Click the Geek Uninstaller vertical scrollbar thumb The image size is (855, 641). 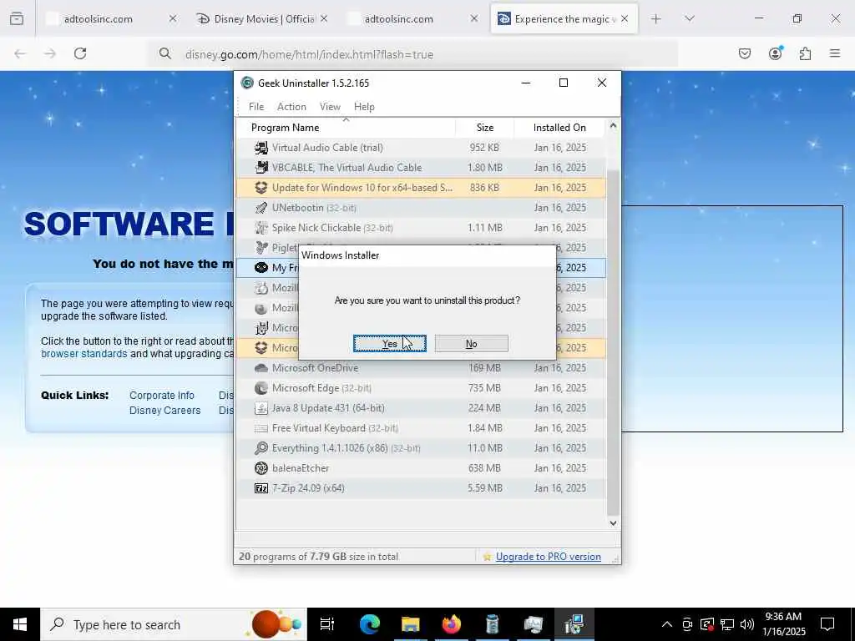click(613, 342)
